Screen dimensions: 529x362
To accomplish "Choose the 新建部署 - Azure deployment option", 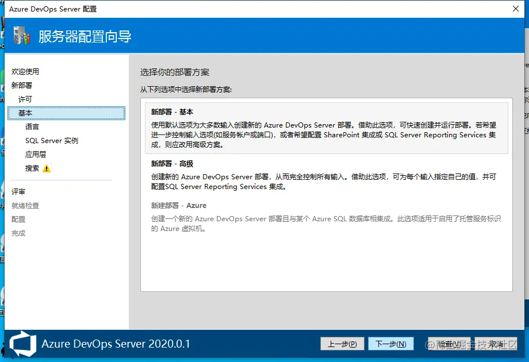I will point(326,217).
